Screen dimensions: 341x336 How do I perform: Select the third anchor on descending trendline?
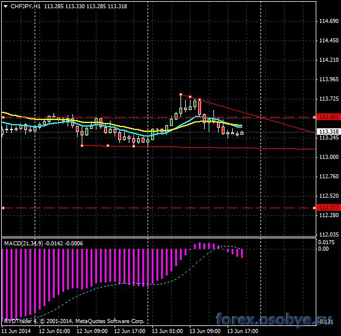coord(199,100)
